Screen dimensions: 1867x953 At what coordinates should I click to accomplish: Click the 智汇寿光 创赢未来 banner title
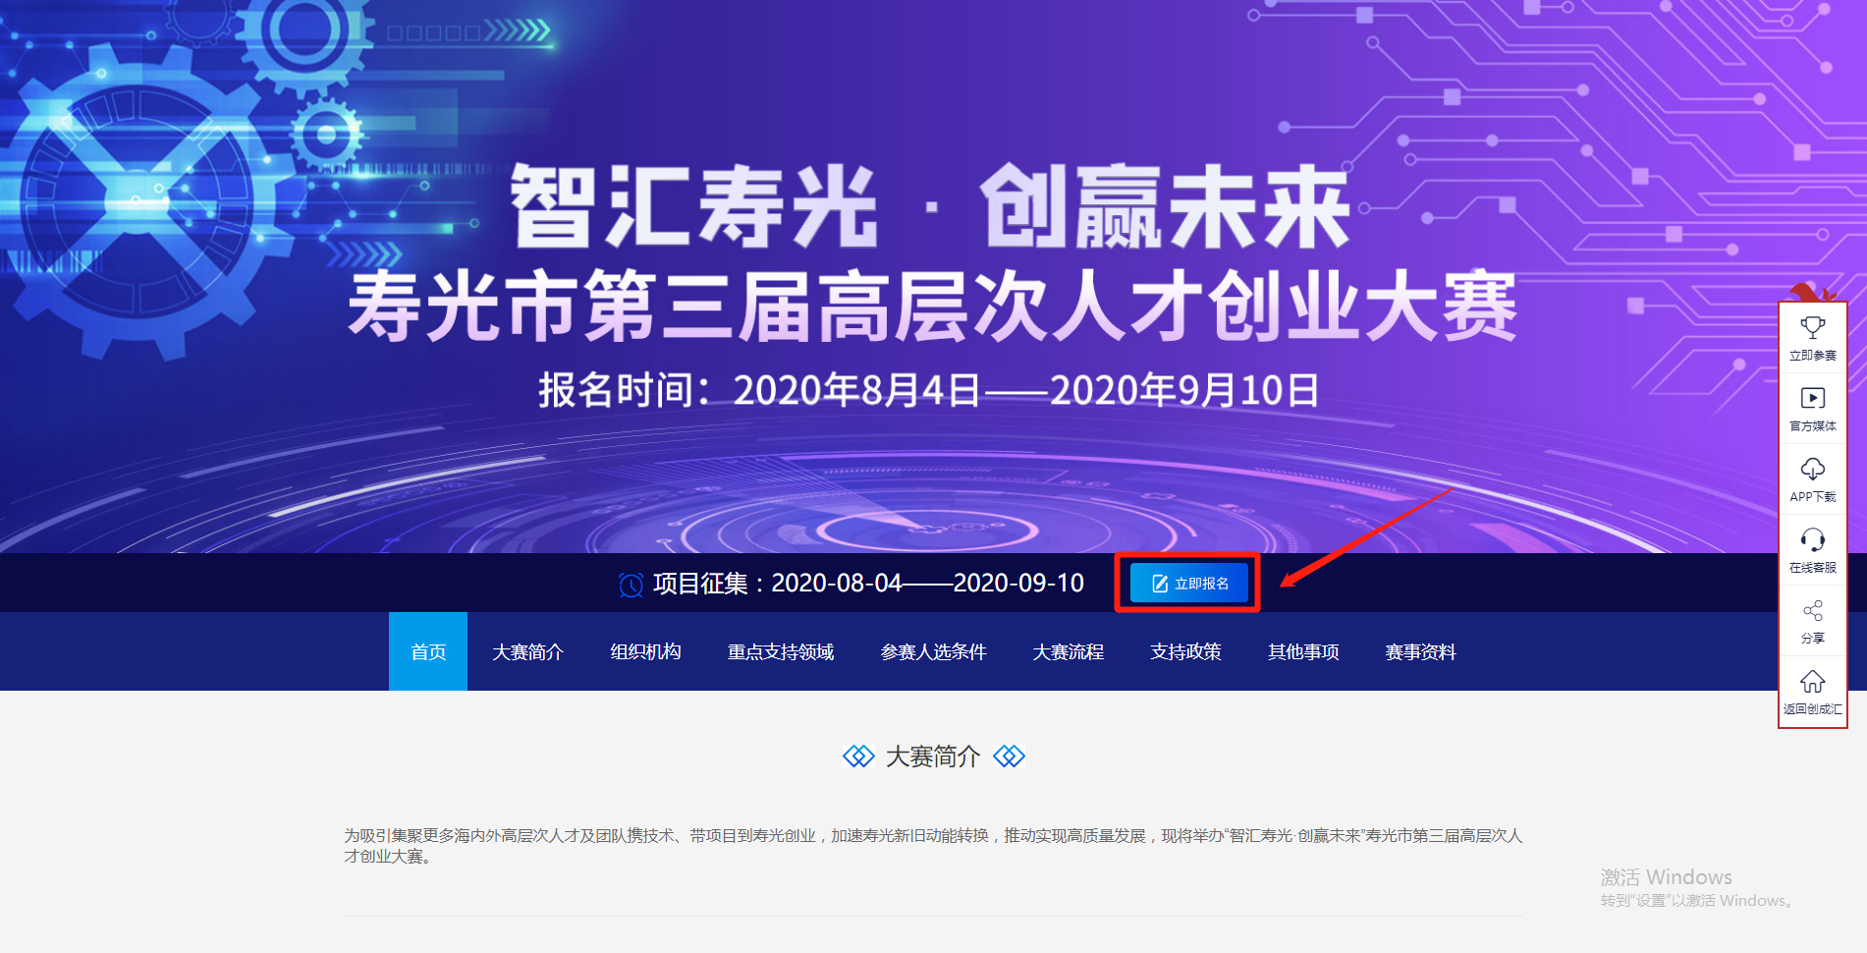pyautogui.click(x=929, y=207)
